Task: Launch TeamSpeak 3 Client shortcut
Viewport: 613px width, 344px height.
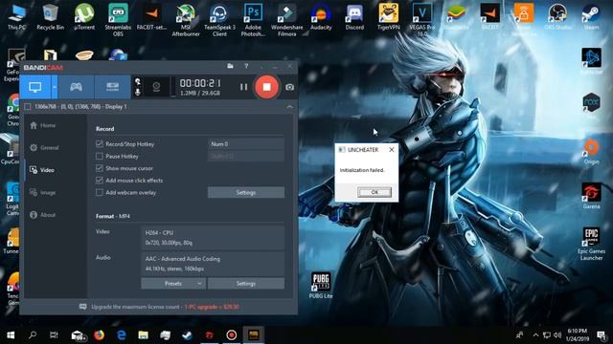Action: (x=219, y=20)
